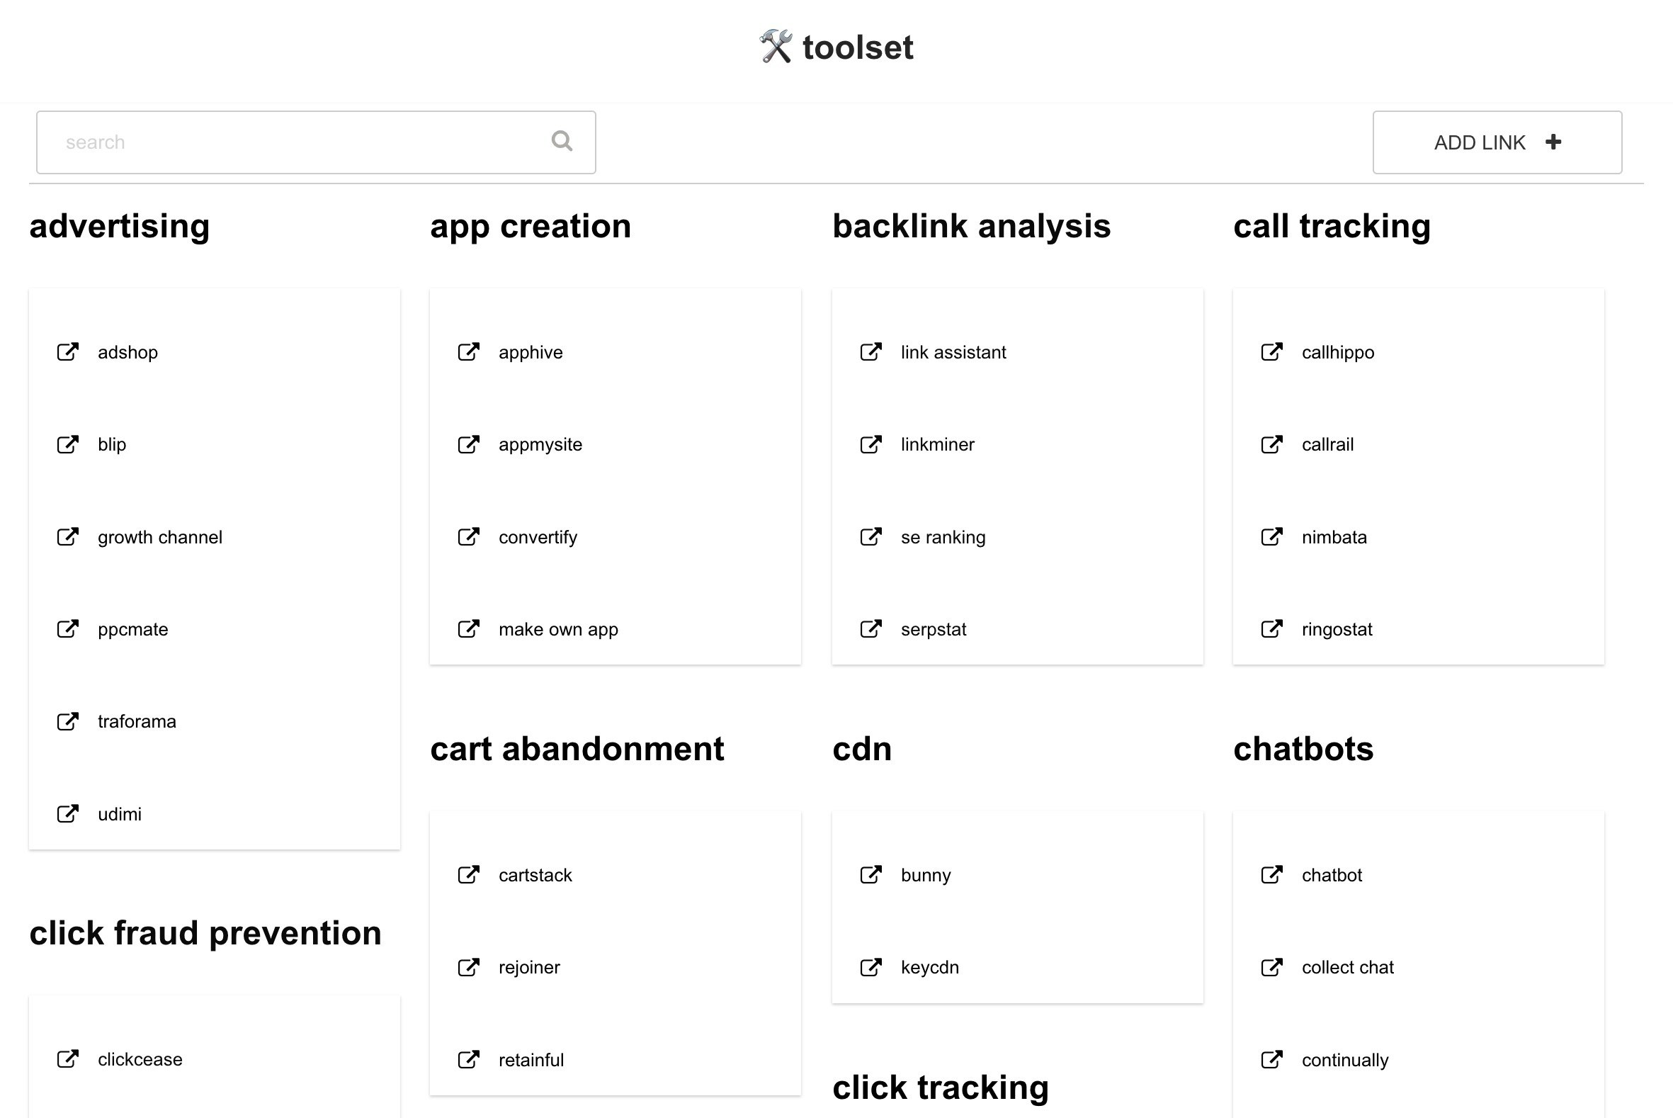Screen dimensions: 1673x1118
Task: Click the external-link icon beside linkminer
Action: [870, 444]
